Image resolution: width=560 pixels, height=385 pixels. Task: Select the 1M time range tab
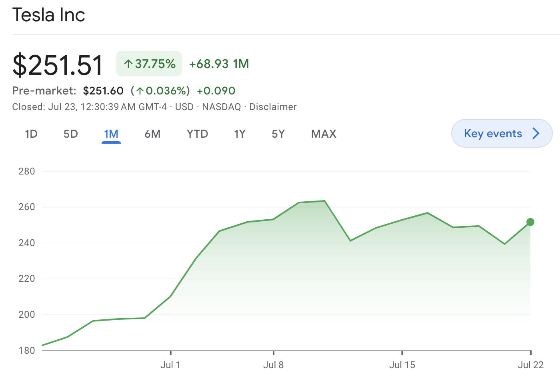(x=111, y=134)
